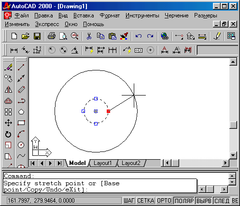Click the vertical scrollbar down arrow

233,155
